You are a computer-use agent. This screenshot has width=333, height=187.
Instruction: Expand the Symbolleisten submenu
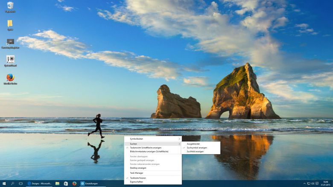click(153, 139)
